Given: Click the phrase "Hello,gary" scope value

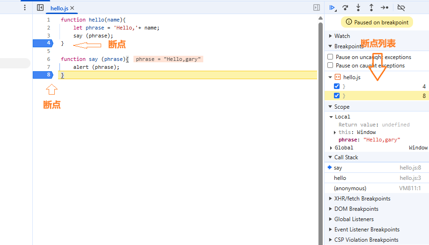Looking at the screenshot, I should tap(382, 140).
